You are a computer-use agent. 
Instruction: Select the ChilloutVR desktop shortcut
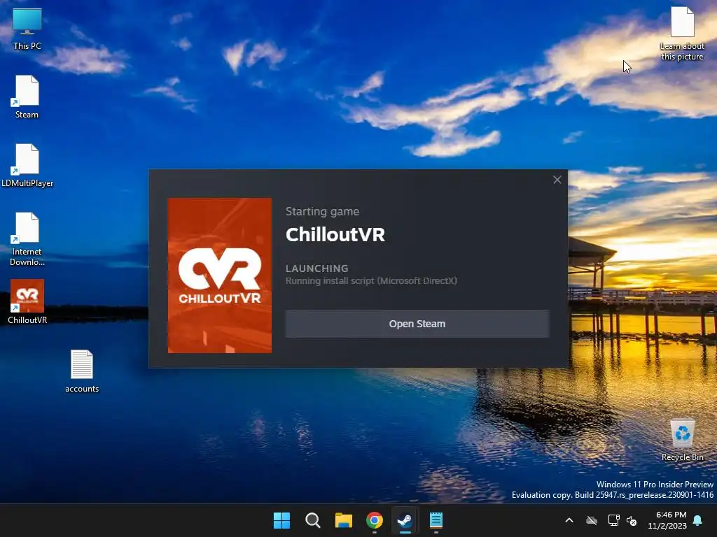click(27, 302)
